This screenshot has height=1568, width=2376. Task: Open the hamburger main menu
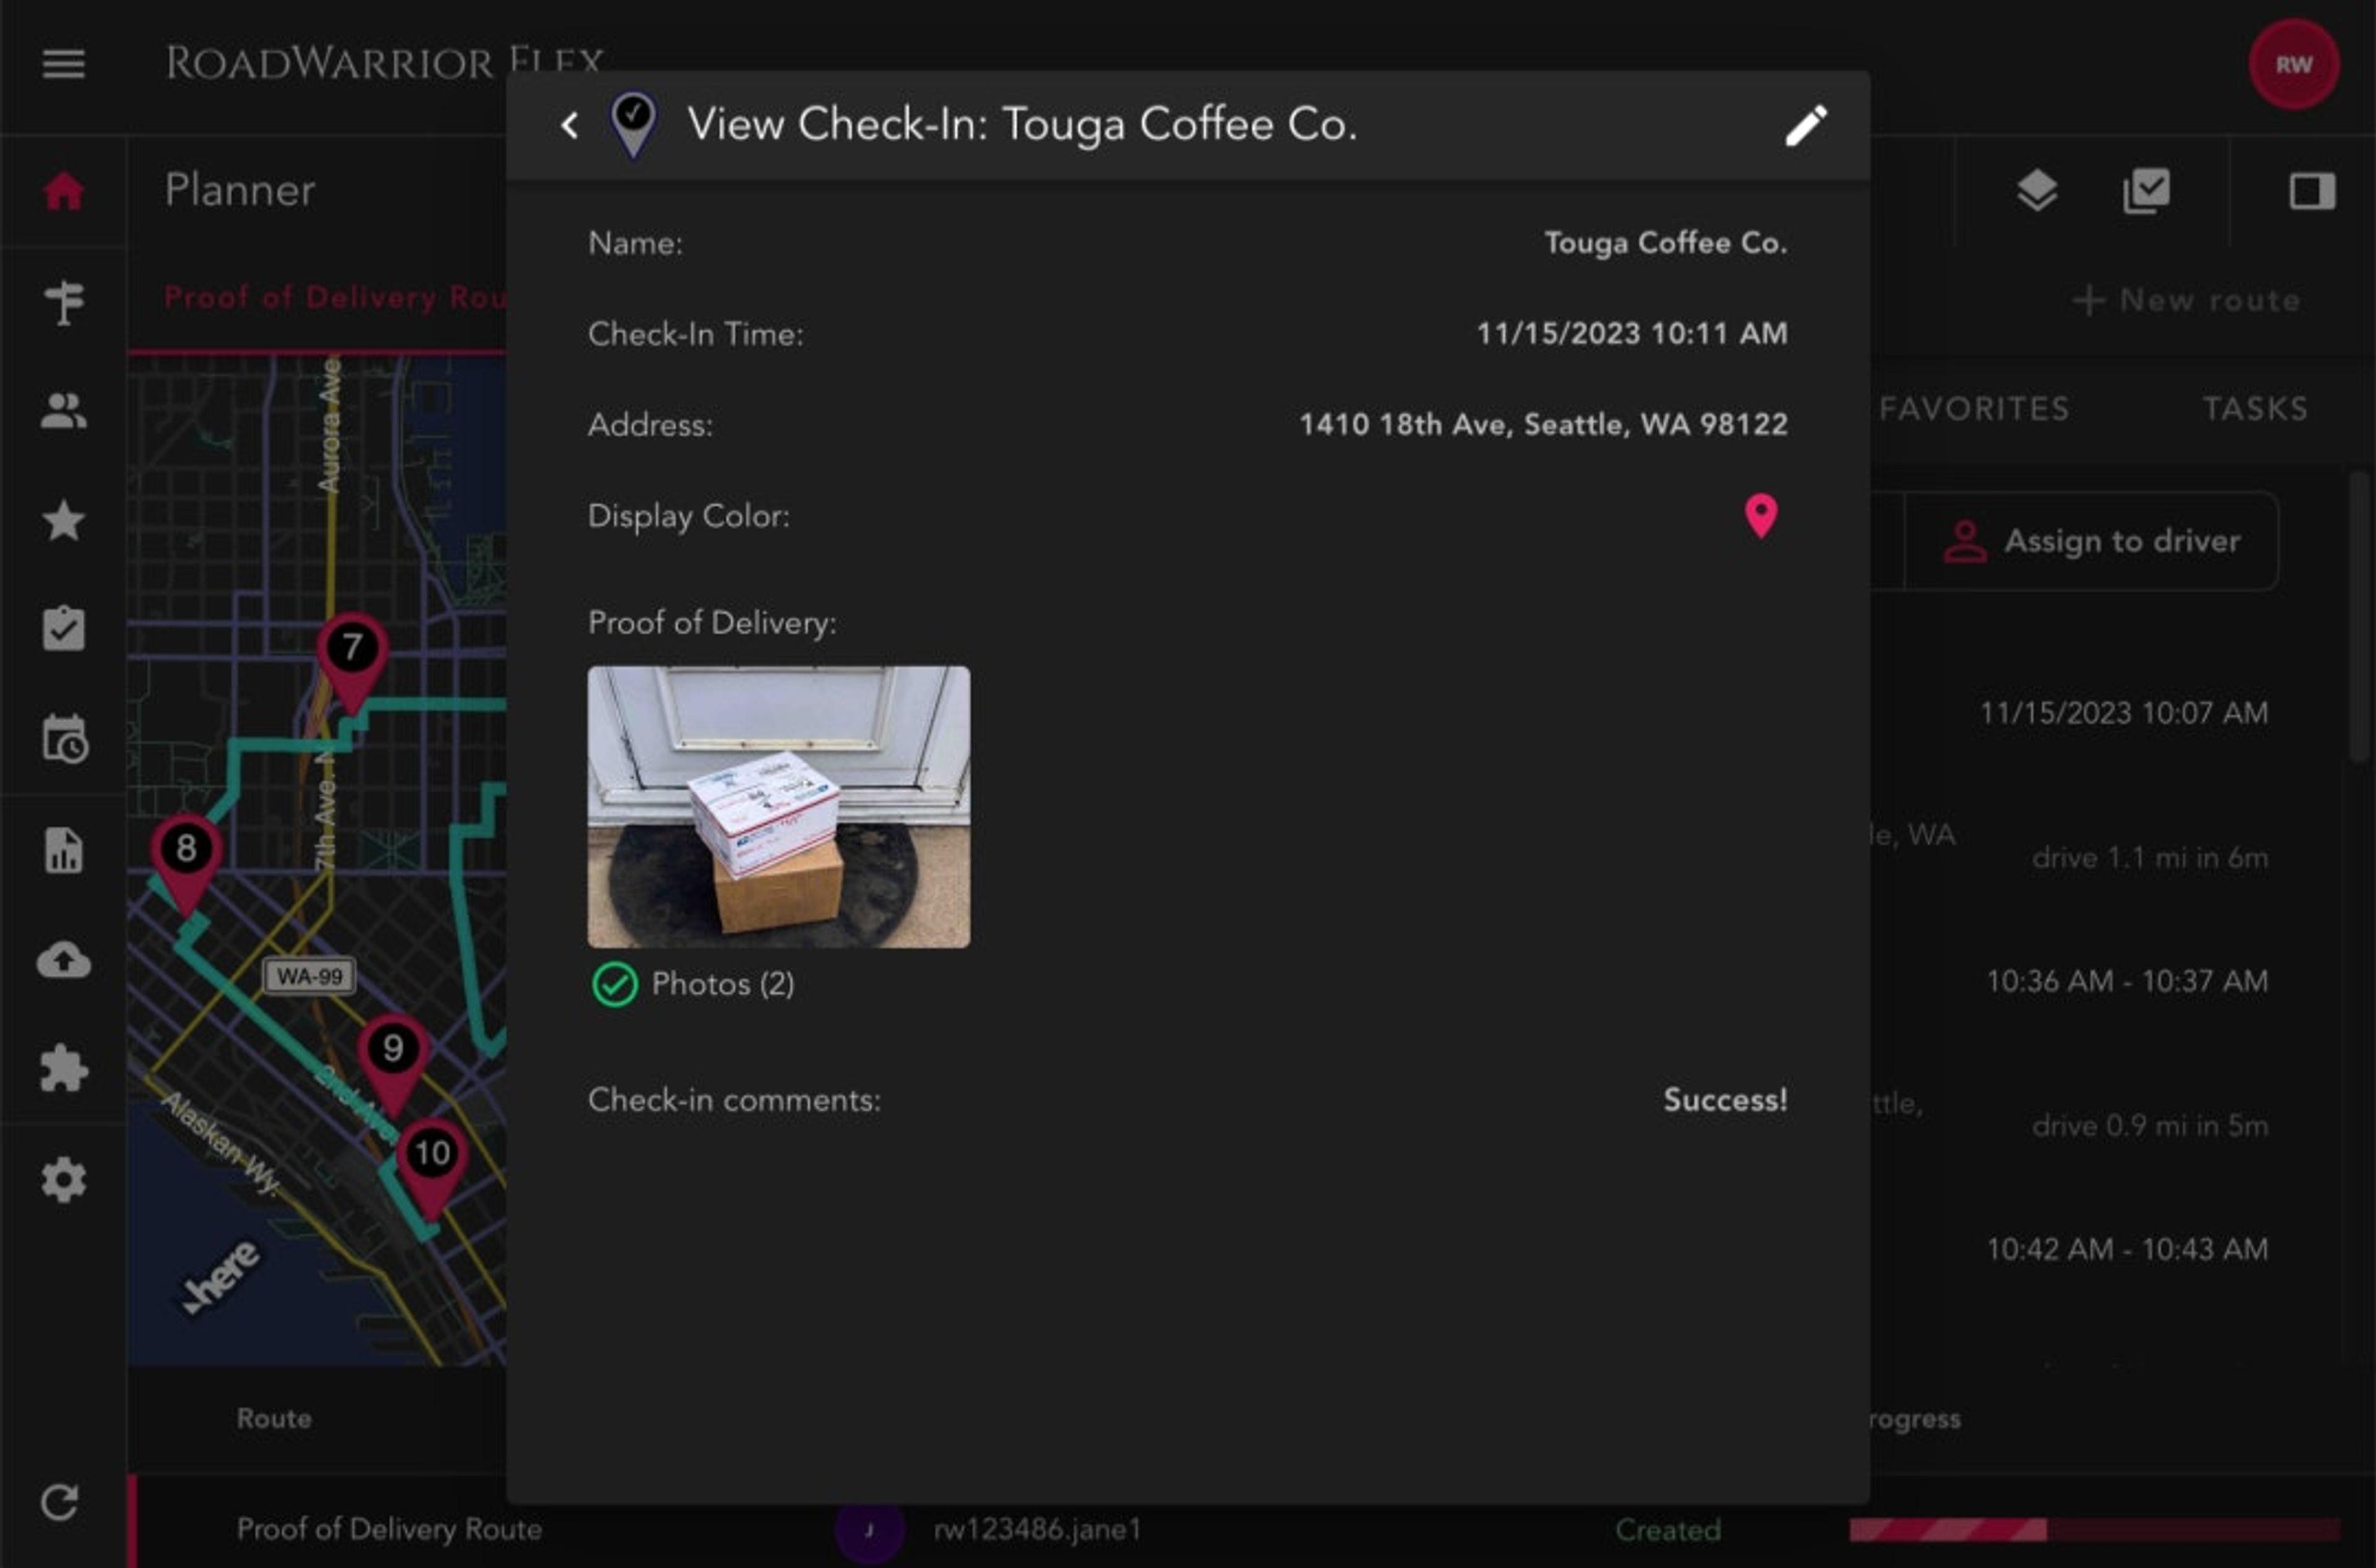pos(63,64)
